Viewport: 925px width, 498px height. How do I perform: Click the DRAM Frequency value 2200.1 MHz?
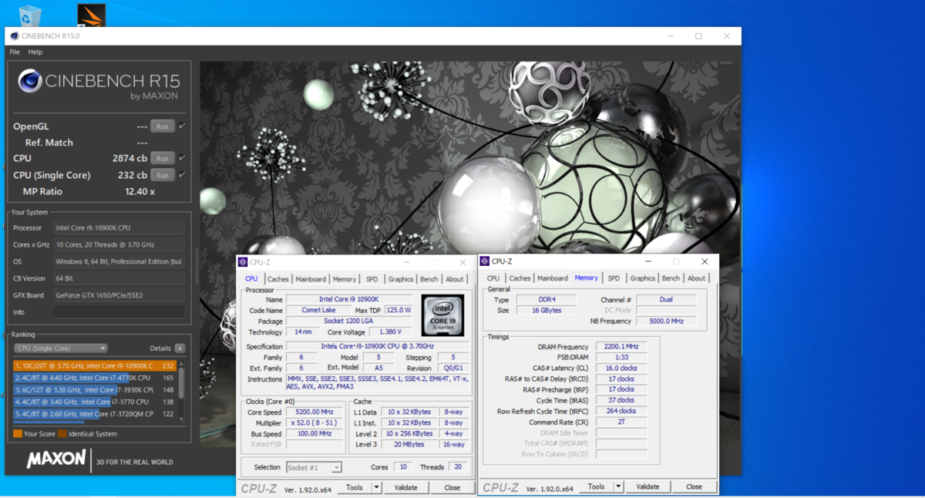pos(621,347)
